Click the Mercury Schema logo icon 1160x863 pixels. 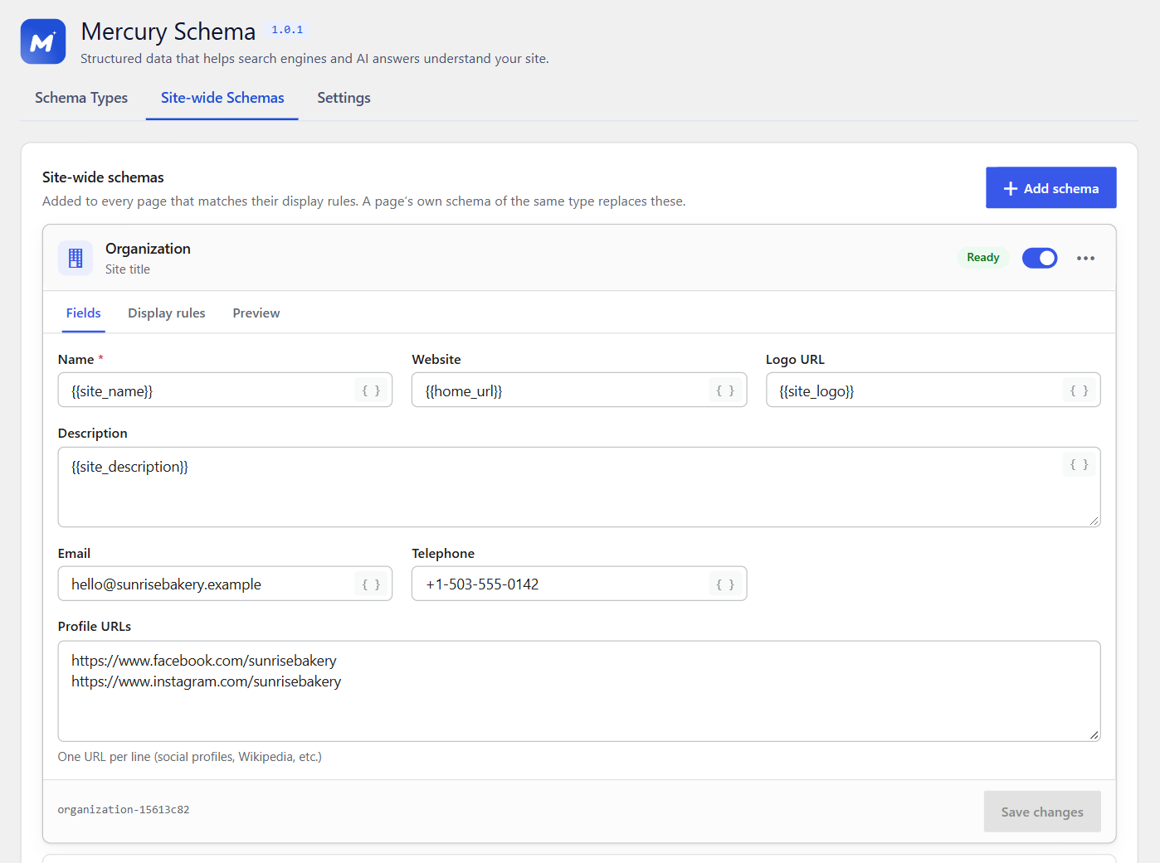click(x=43, y=41)
